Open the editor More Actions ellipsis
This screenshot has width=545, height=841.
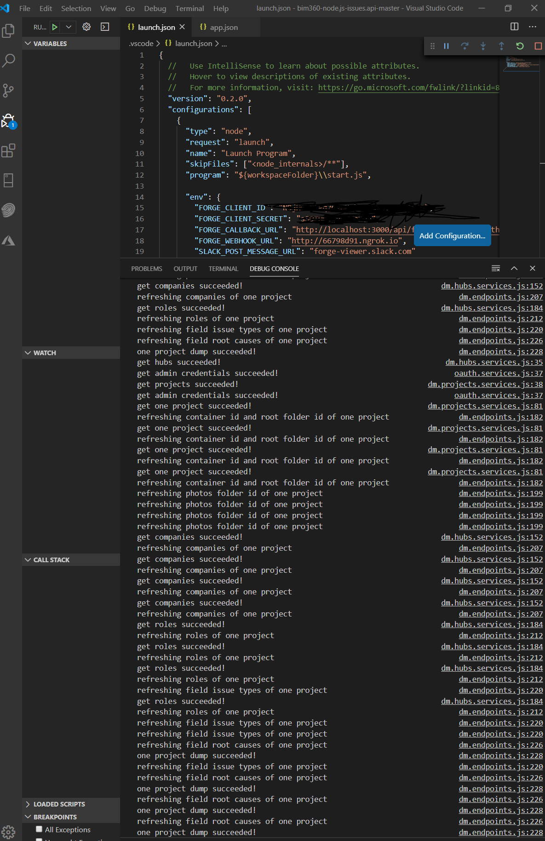click(x=533, y=27)
